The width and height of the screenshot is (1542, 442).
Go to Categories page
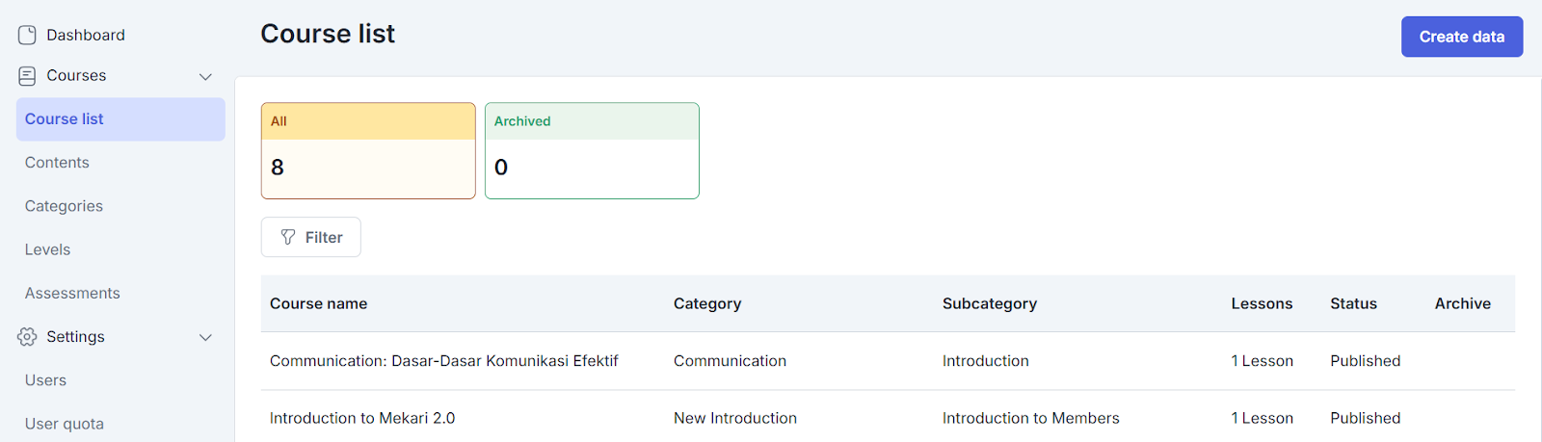(64, 206)
